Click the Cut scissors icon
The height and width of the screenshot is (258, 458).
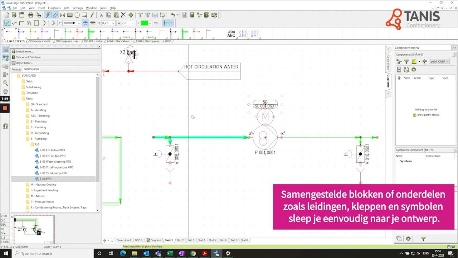coord(101,15)
